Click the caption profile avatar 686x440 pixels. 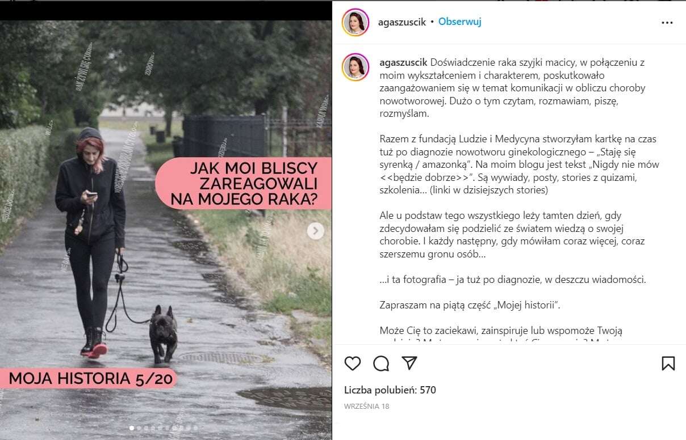coord(356,67)
